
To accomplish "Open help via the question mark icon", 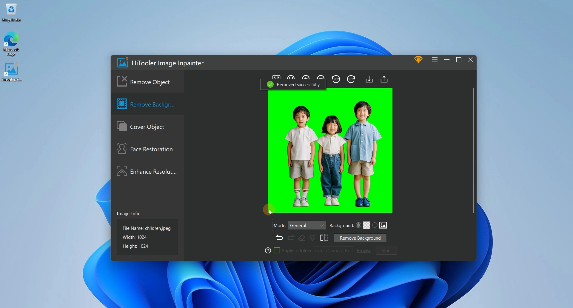I will [268, 251].
